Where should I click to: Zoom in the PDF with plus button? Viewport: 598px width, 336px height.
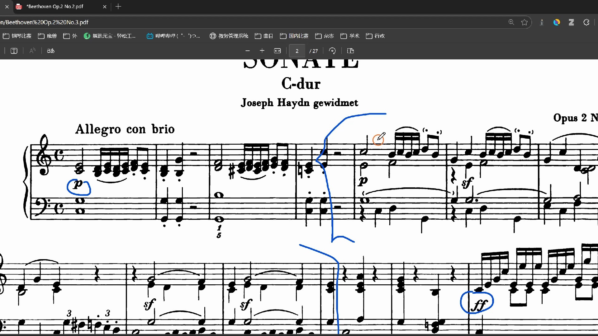click(262, 51)
